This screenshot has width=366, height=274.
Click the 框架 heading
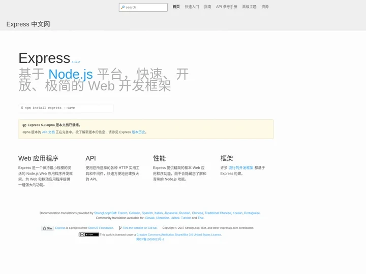227,158
